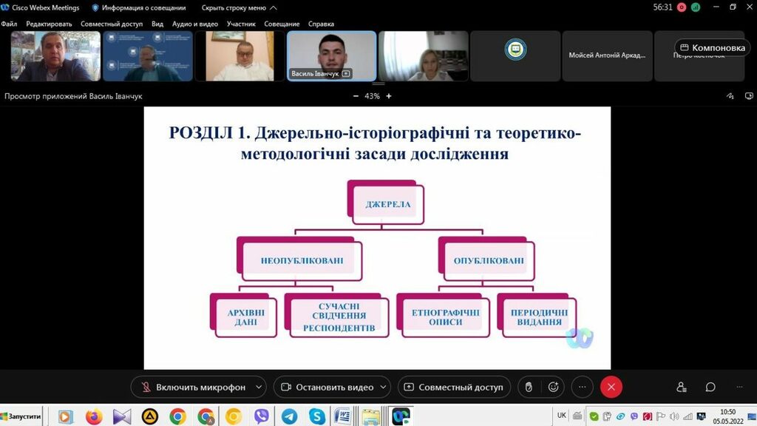
Task: Open the Совещание menu
Action: [x=282, y=24]
